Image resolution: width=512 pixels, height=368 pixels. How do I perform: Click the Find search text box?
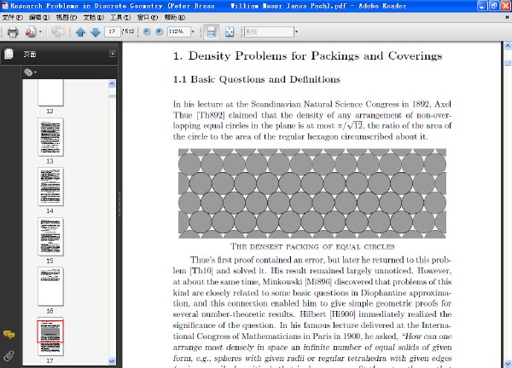[x=269, y=32]
